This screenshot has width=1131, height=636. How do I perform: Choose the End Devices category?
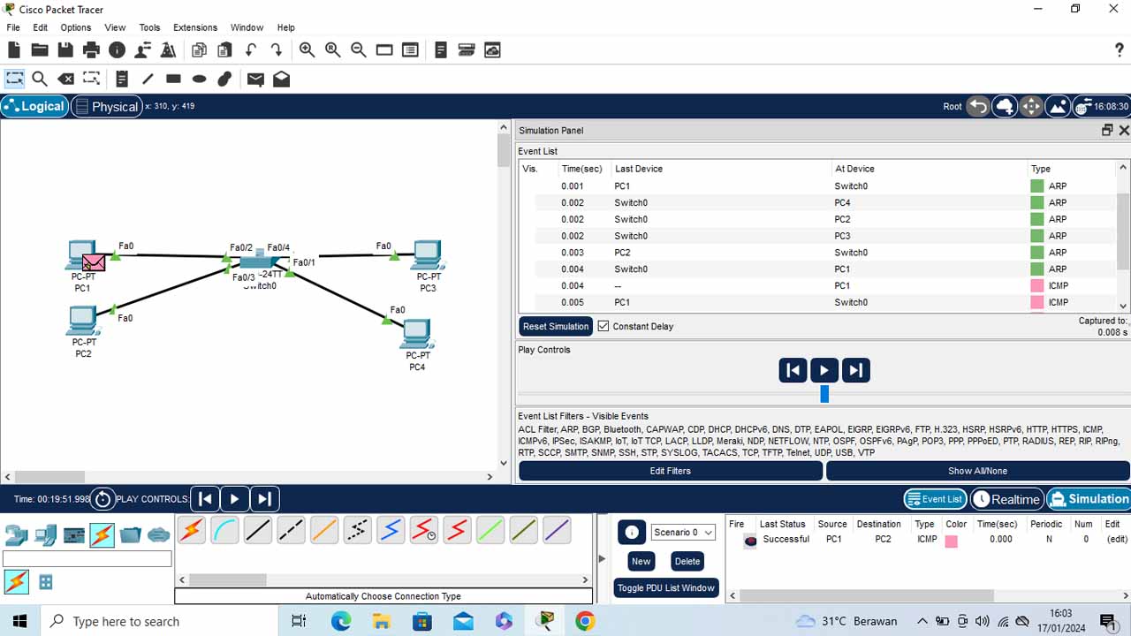[45, 534]
